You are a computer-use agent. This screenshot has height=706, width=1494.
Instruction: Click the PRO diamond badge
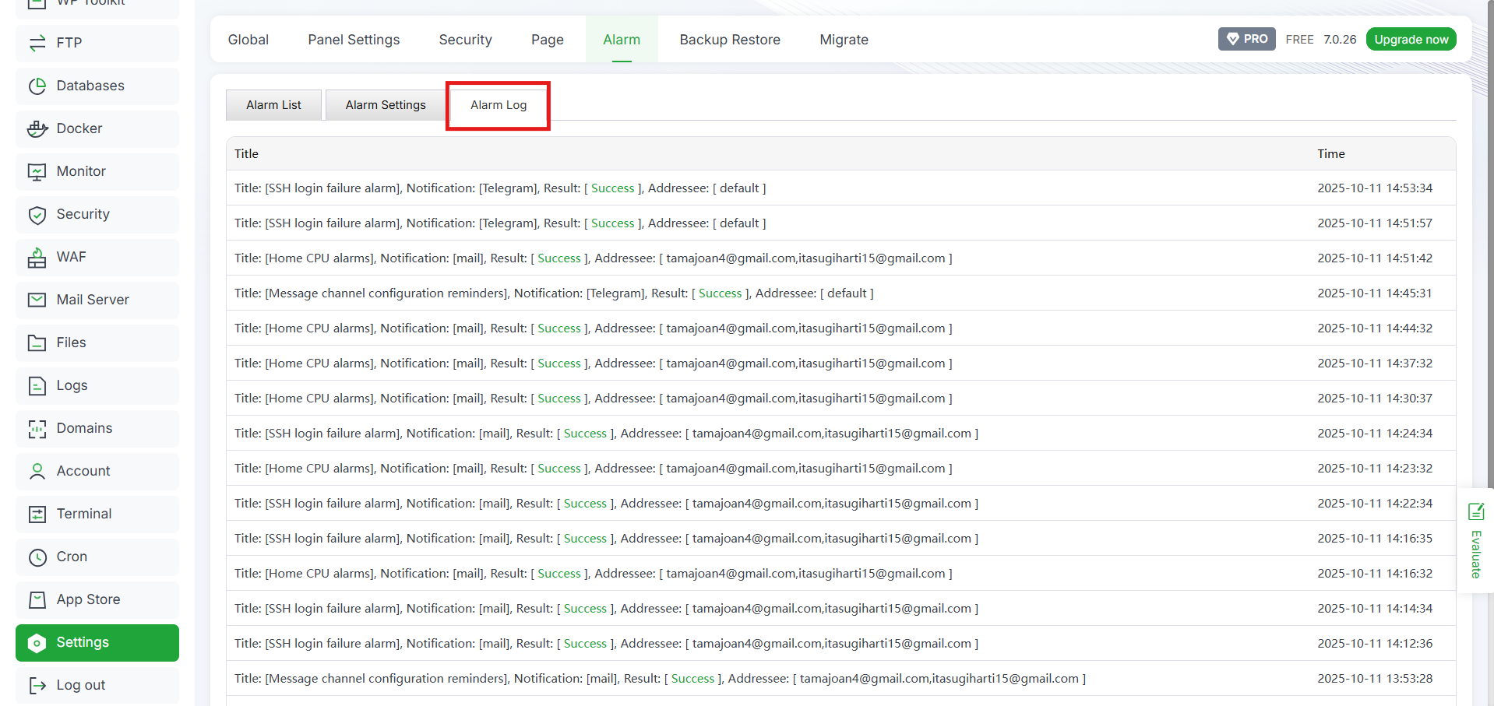click(x=1246, y=39)
